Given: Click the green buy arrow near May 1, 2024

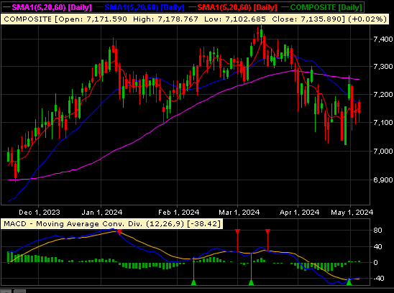Looking at the screenshot, I should 349,282.
